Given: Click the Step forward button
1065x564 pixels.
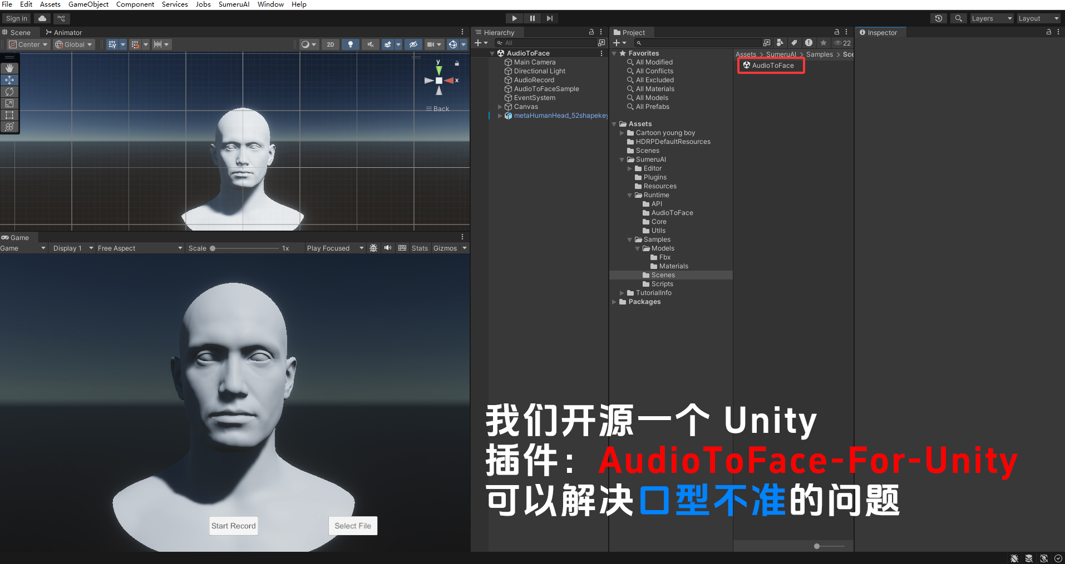Looking at the screenshot, I should click(550, 18).
